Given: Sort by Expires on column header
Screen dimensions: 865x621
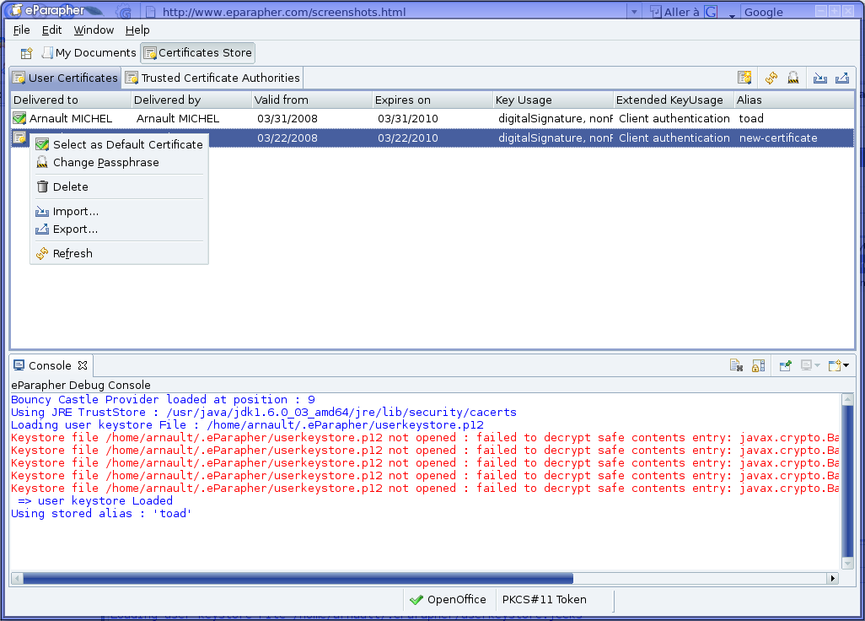Looking at the screenshot, I should point(432,100).
